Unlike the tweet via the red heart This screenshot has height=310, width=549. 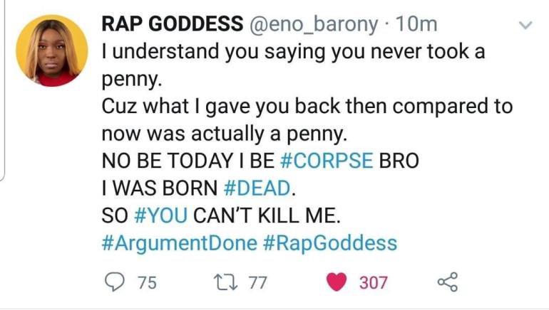337,282
